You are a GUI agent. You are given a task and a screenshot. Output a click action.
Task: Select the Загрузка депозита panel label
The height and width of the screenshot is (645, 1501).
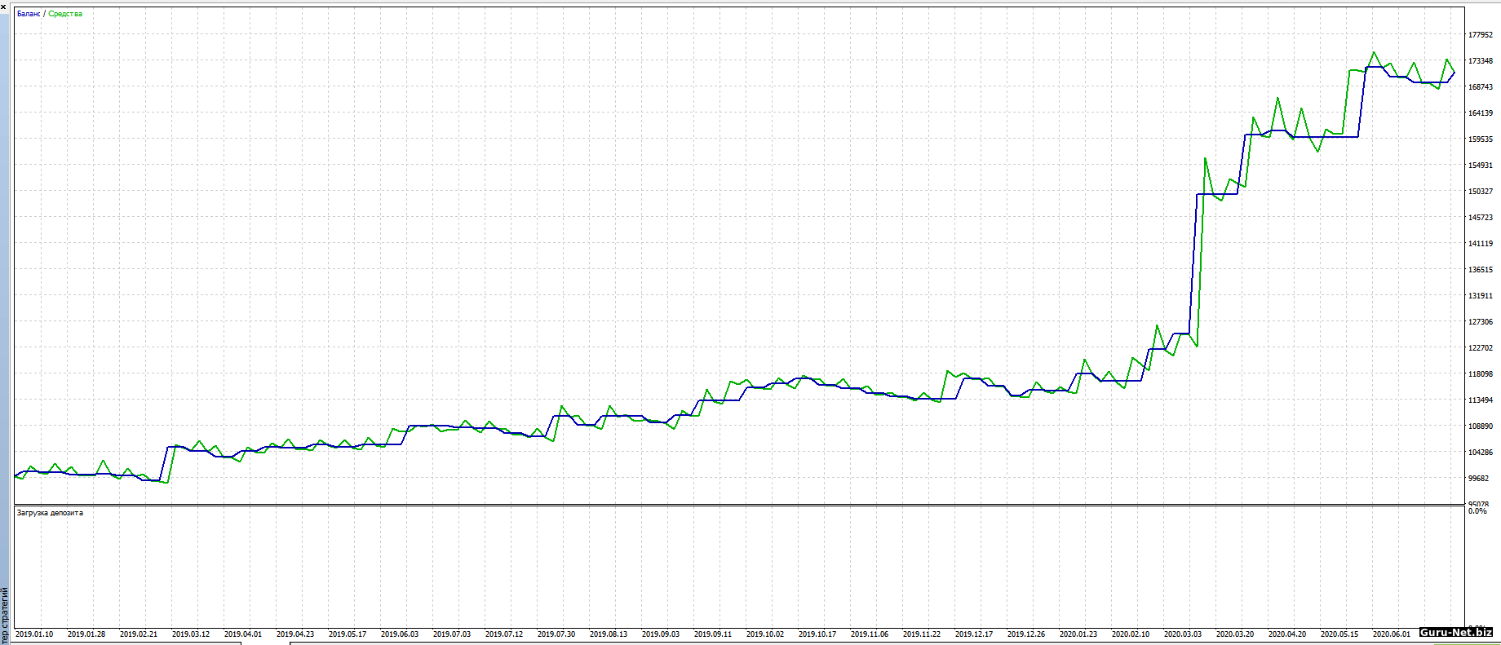click(50, 513)
